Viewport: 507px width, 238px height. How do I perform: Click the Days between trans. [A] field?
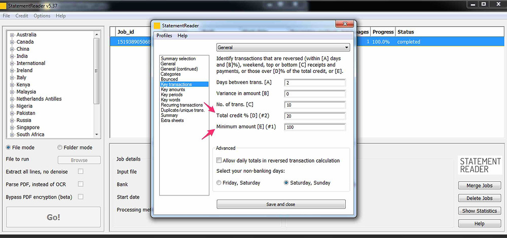pos(315,83)
